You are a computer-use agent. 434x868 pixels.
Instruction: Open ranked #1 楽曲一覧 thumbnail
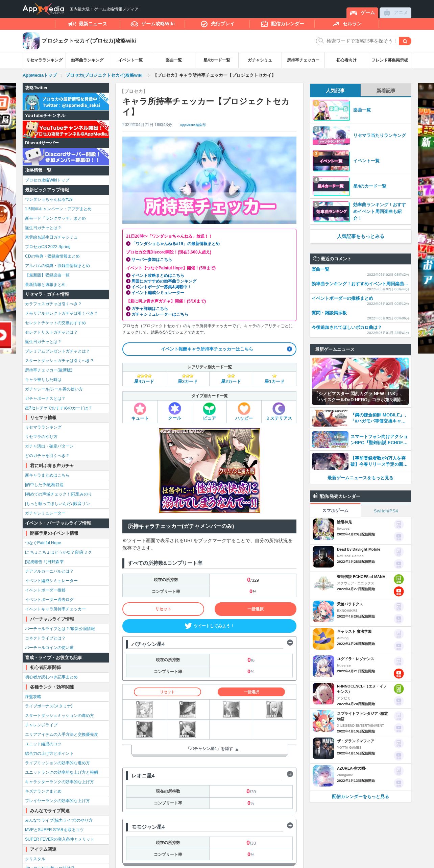pyautogui.click(x=331, y=110)
